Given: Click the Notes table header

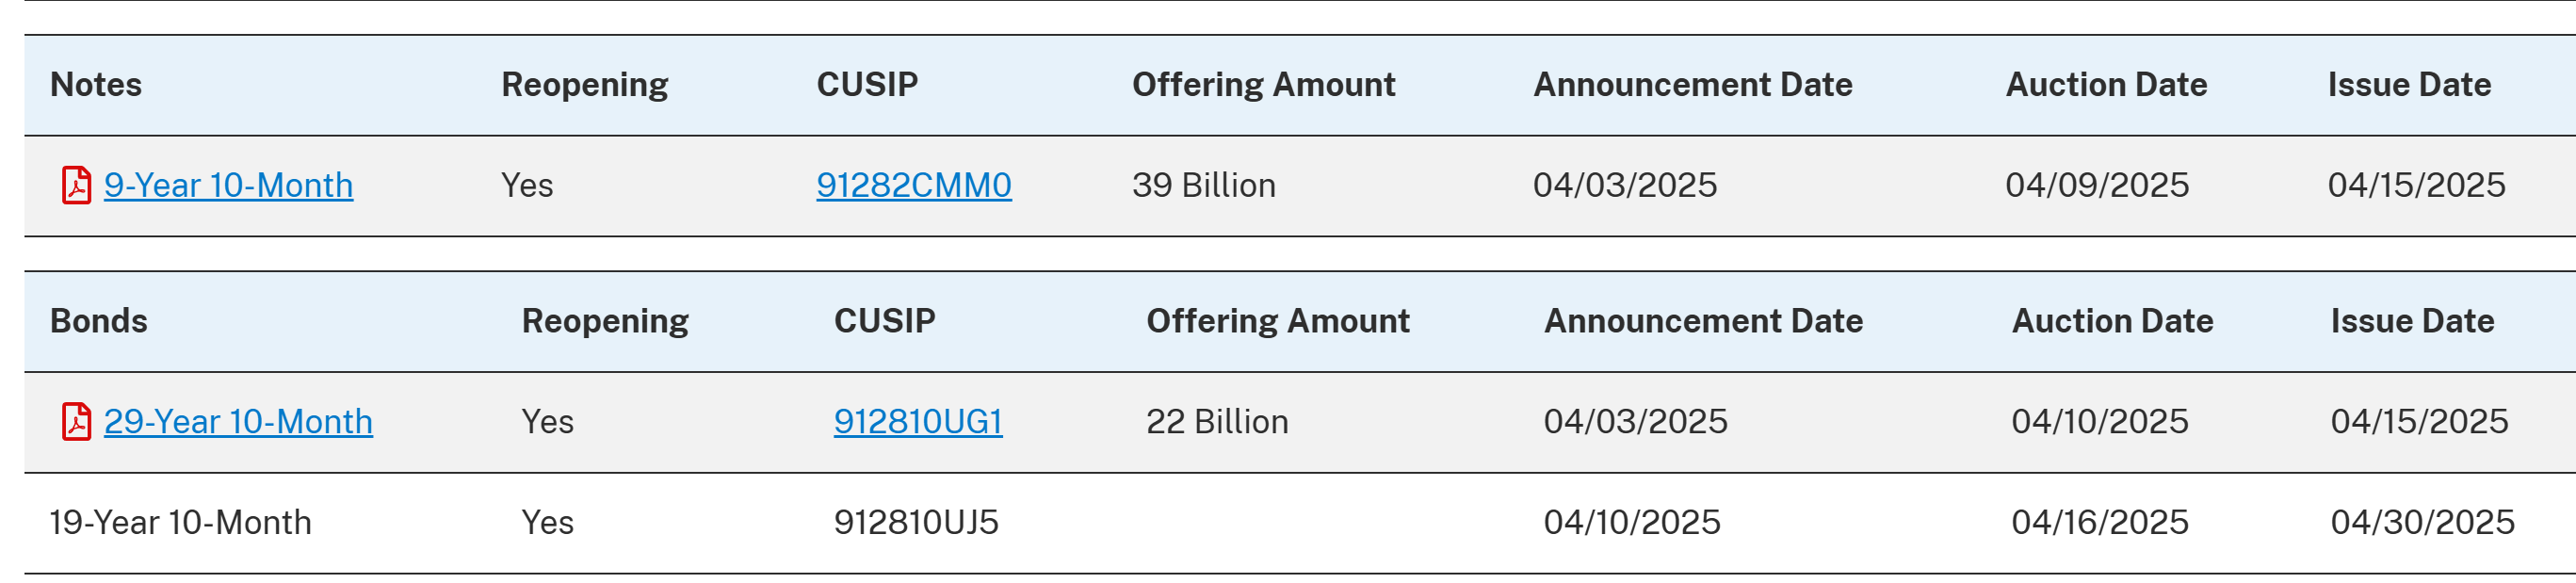Looking at the screenshot, I should [96, 85].
